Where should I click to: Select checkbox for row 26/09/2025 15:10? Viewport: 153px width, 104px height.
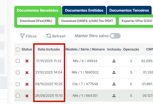pos(18,96)
